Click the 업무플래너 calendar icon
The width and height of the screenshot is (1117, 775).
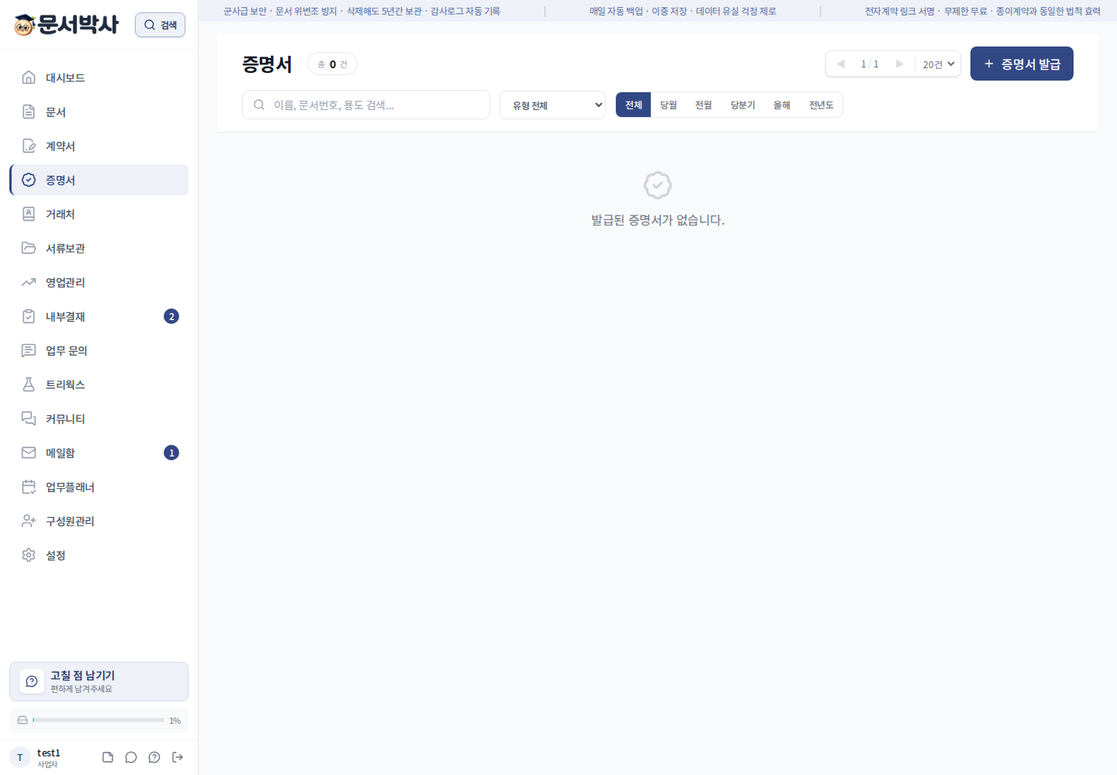point(29,487)
